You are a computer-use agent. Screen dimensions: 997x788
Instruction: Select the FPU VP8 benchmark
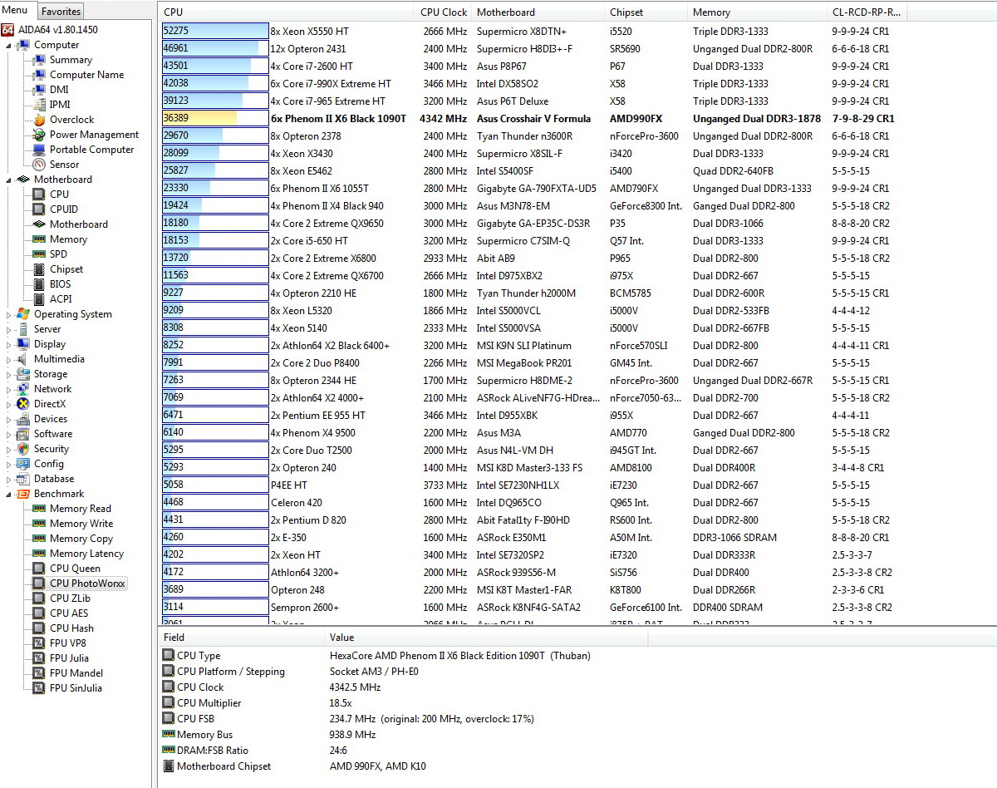(68, 643)
